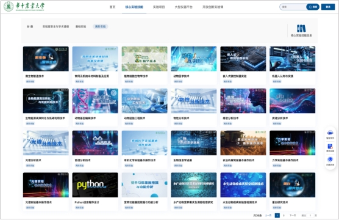
Task: Open the 核心实验技能目录 books icon
Action: 301,28
